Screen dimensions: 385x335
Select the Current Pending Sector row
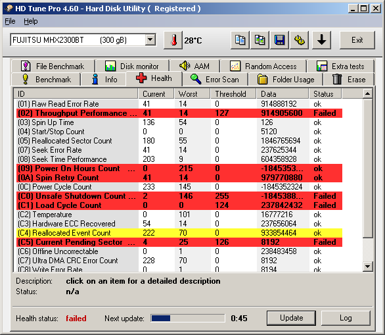[179, 242]
